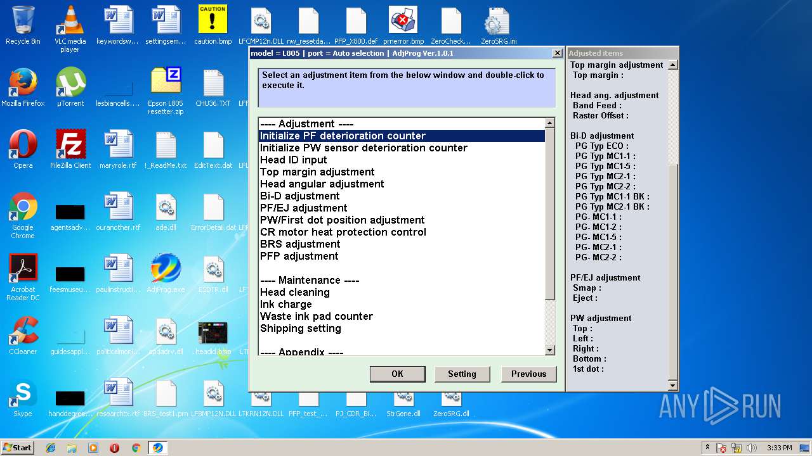The image size is (812, 456).
Task: Select the caution.bmp file icon
Action: [213, 25]
